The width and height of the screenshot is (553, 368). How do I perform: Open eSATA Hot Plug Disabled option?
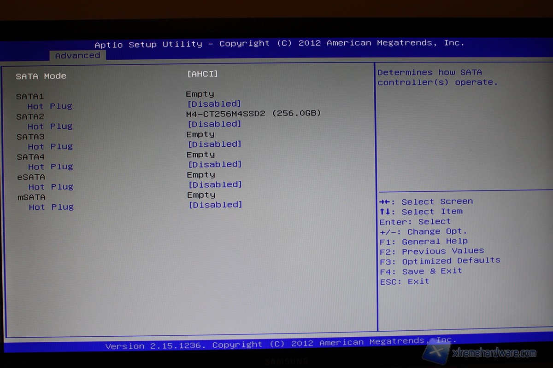pos(215,184)
